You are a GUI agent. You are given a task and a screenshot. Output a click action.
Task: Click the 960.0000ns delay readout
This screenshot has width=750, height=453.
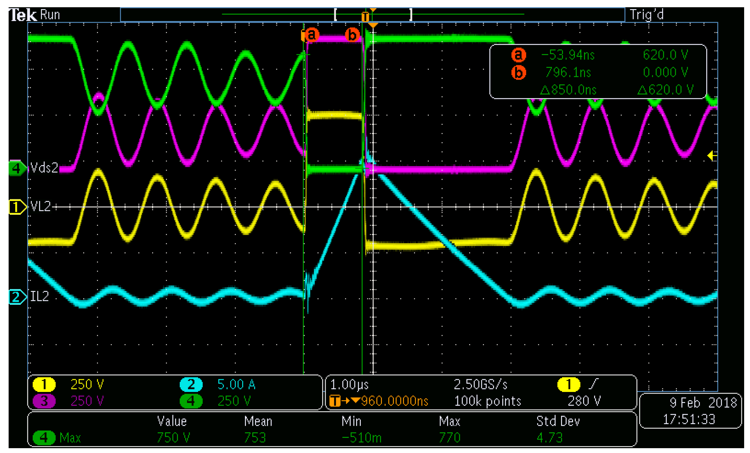coord(394,401)
